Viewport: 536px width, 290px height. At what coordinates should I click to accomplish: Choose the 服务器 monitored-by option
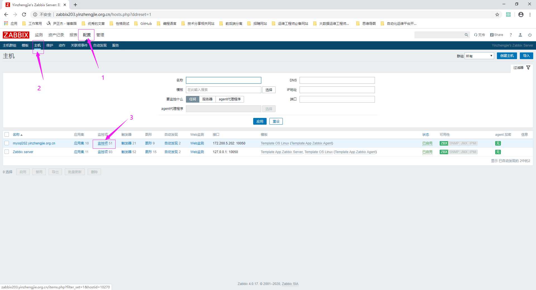click(x=207, y=99)
